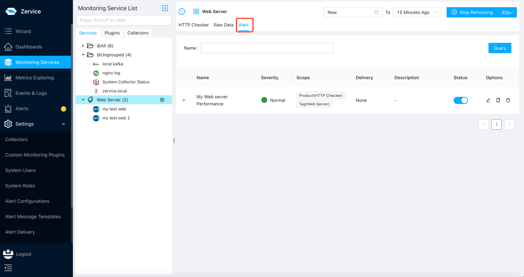
Task: Expand the @All (6) folder
Action: click(83, 46)
